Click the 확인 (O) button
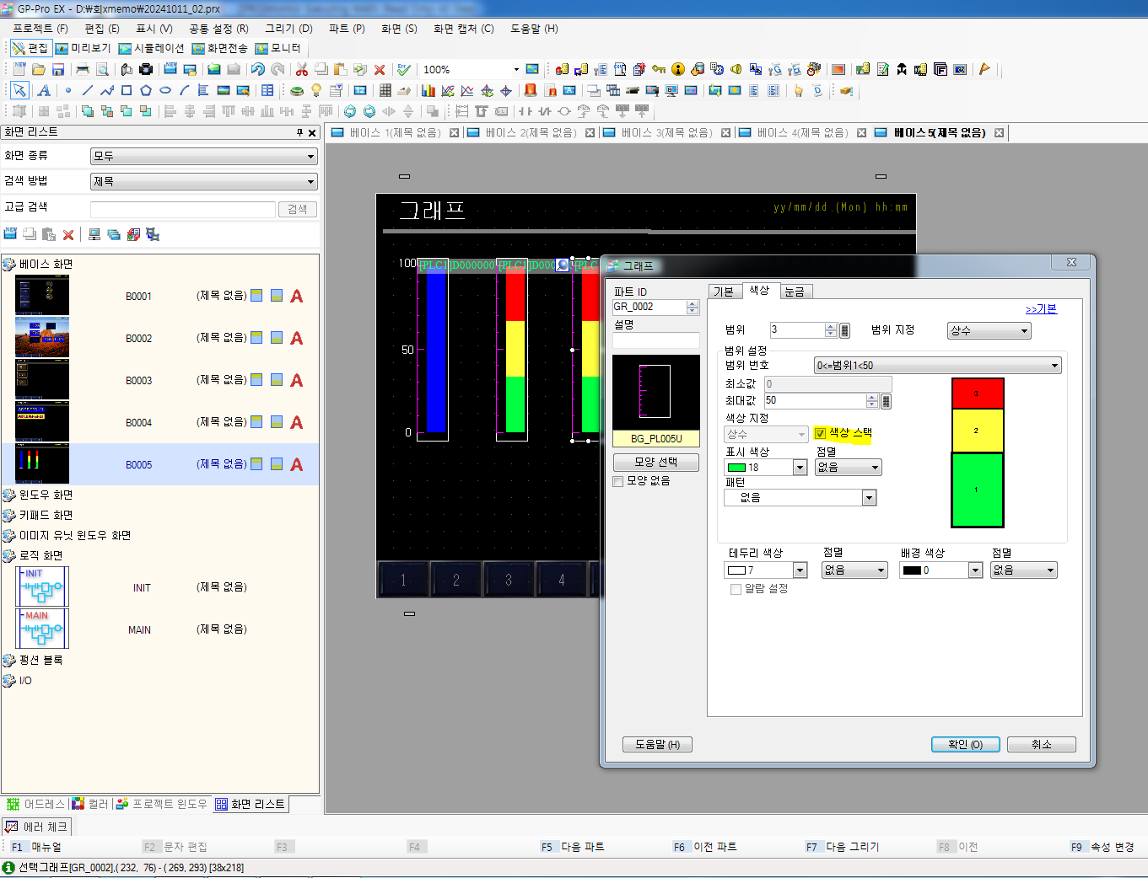This screenshot has width=1148, height=878. coord(965,744)
